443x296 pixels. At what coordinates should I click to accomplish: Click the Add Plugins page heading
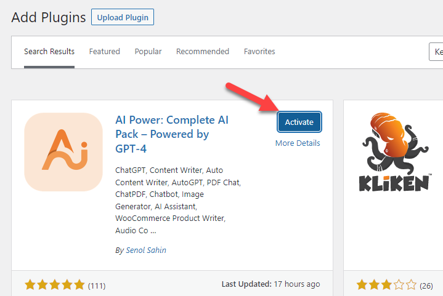click(49, 17)
